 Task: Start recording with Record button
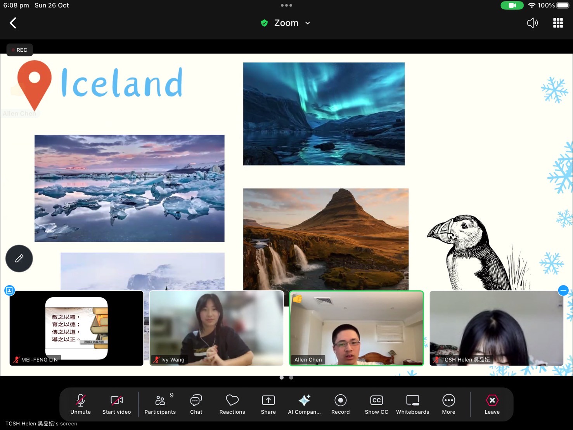coord(340,404)
